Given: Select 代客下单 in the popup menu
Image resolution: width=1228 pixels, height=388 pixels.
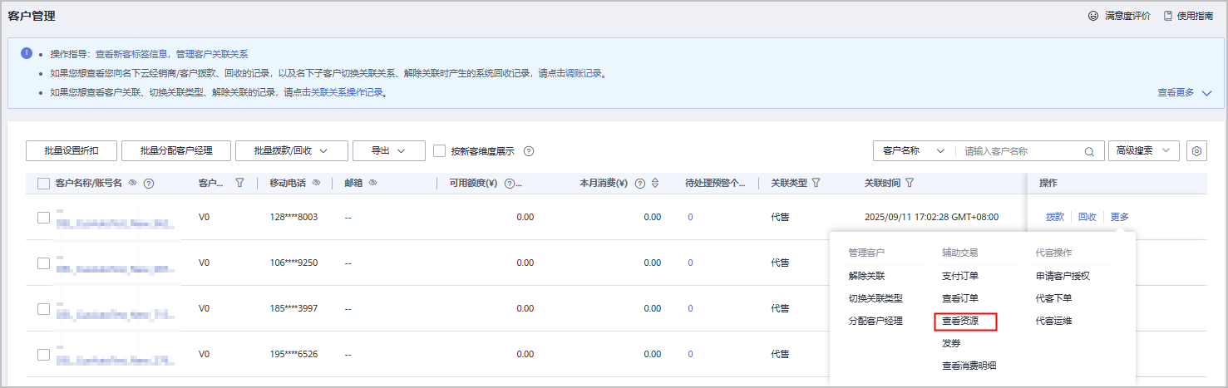Looking at the screenshot, I should click(1053, 298).
